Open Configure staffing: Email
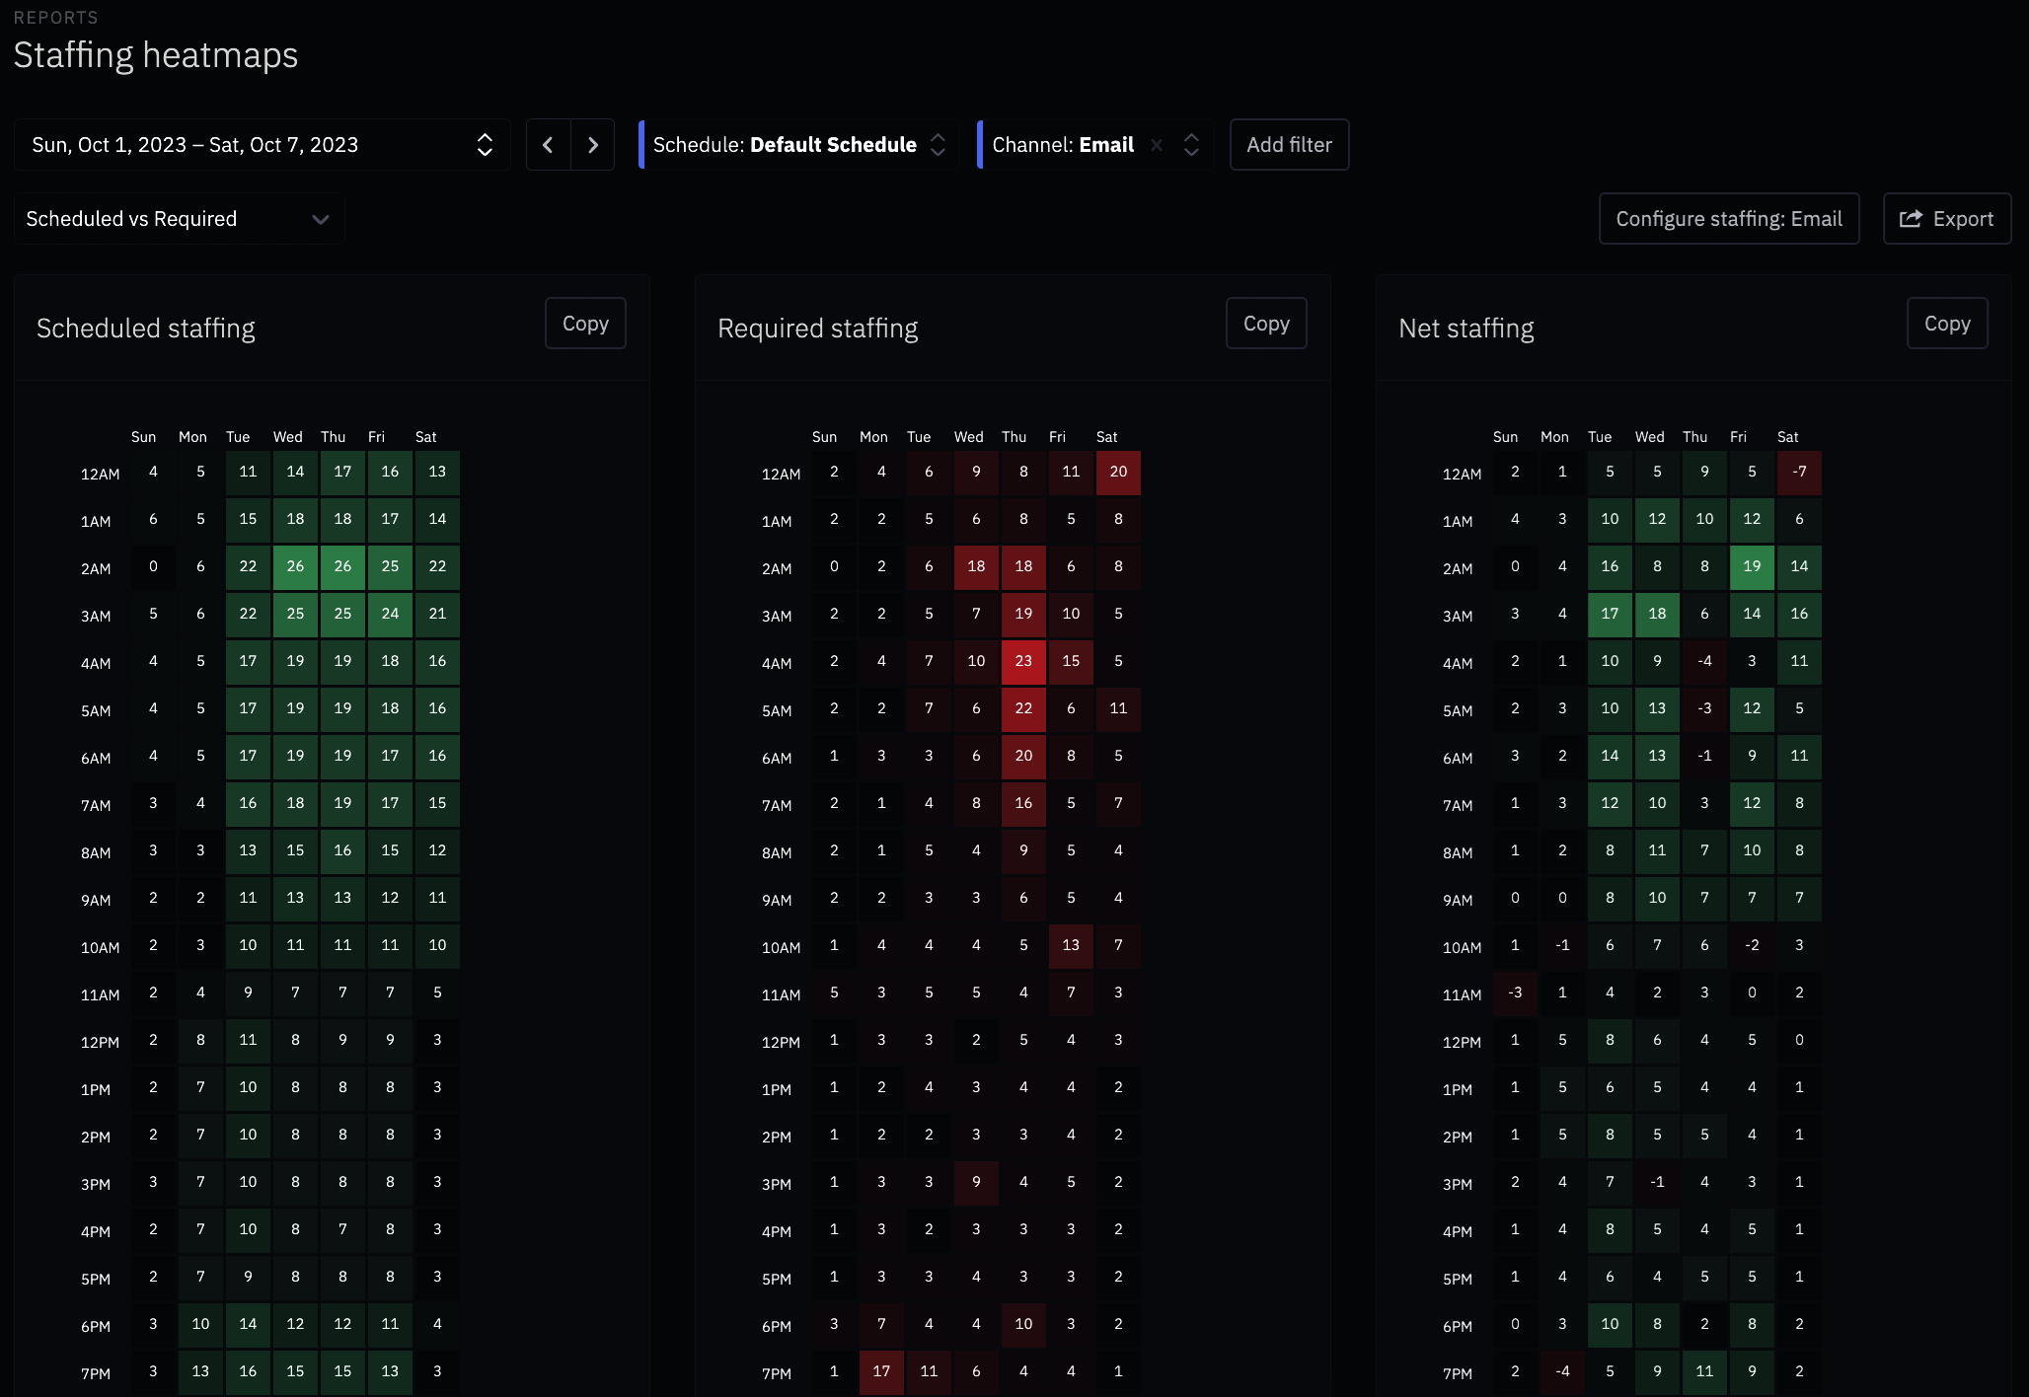This screenshot has width=2029, height=1397. pos(1728,219)
